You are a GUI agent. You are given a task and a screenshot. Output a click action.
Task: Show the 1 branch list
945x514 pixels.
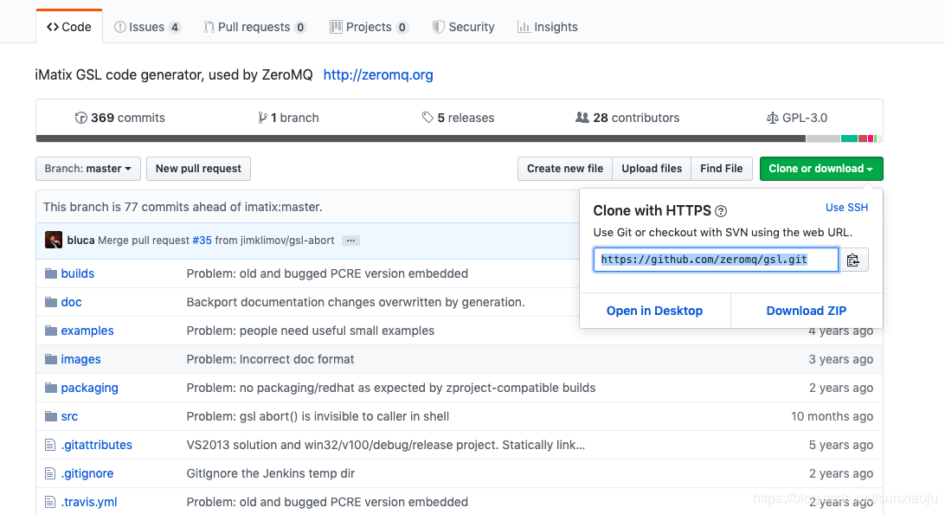288,118
